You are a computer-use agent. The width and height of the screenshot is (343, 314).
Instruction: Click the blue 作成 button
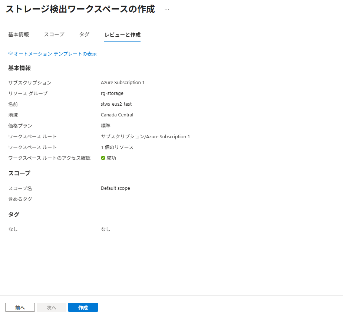tap(83, 307)
